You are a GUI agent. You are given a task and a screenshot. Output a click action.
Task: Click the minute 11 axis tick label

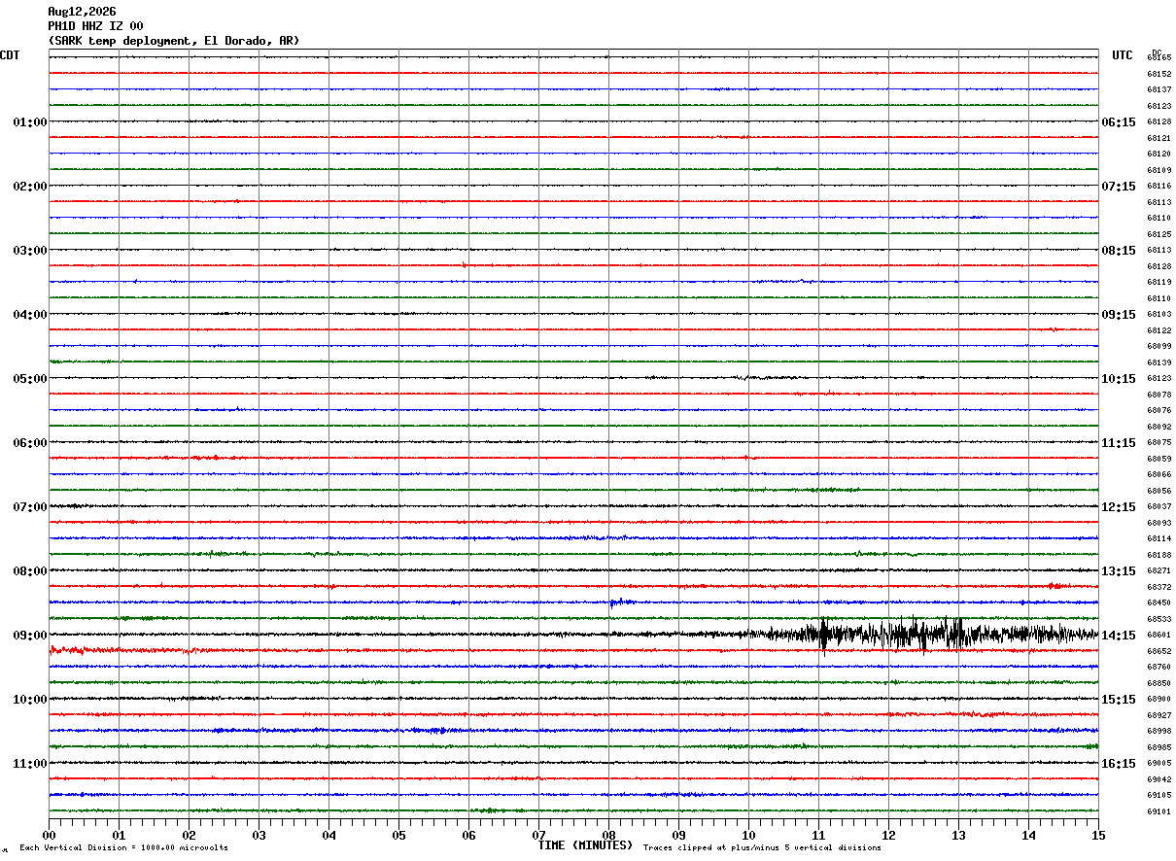(x=818, y=835)
